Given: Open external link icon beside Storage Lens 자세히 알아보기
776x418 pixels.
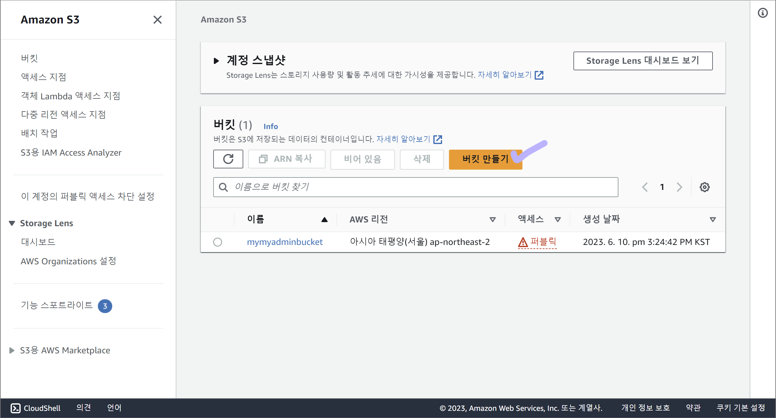Looking at the screenshot, I should (539, 75).
